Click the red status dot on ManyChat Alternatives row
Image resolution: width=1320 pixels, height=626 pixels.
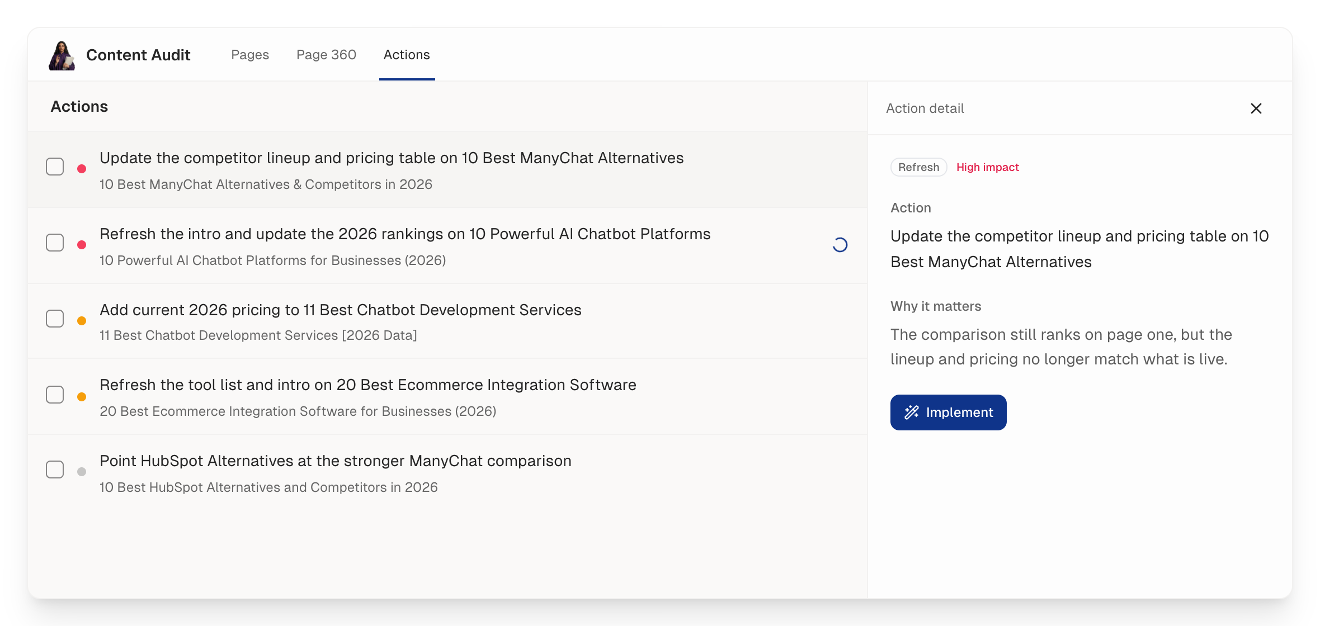tap(82, 169)
